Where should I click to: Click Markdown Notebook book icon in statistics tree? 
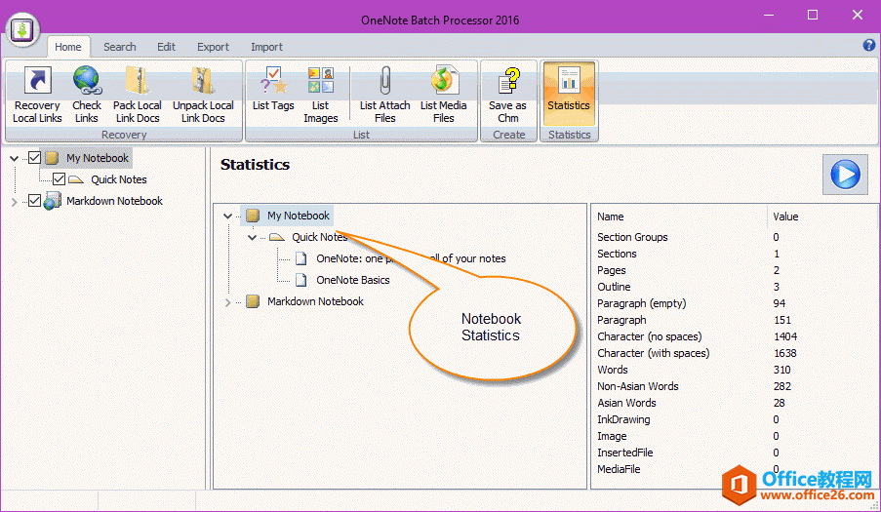pos(253,301)
